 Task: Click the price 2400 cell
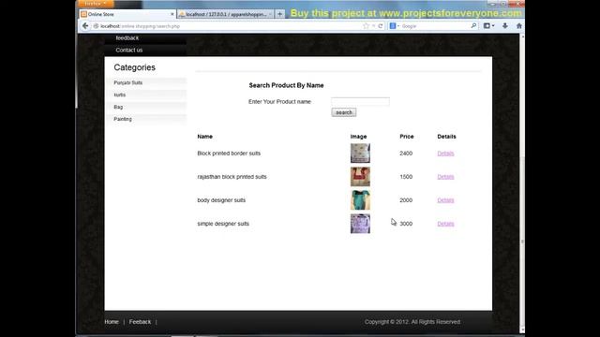pyautogui.click(x=406, y=154)
